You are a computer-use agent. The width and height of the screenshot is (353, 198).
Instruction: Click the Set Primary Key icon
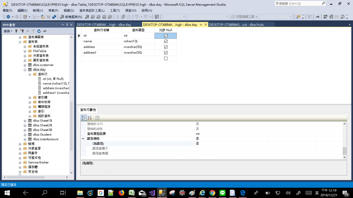pyautogui.click(x=317, y=17)
